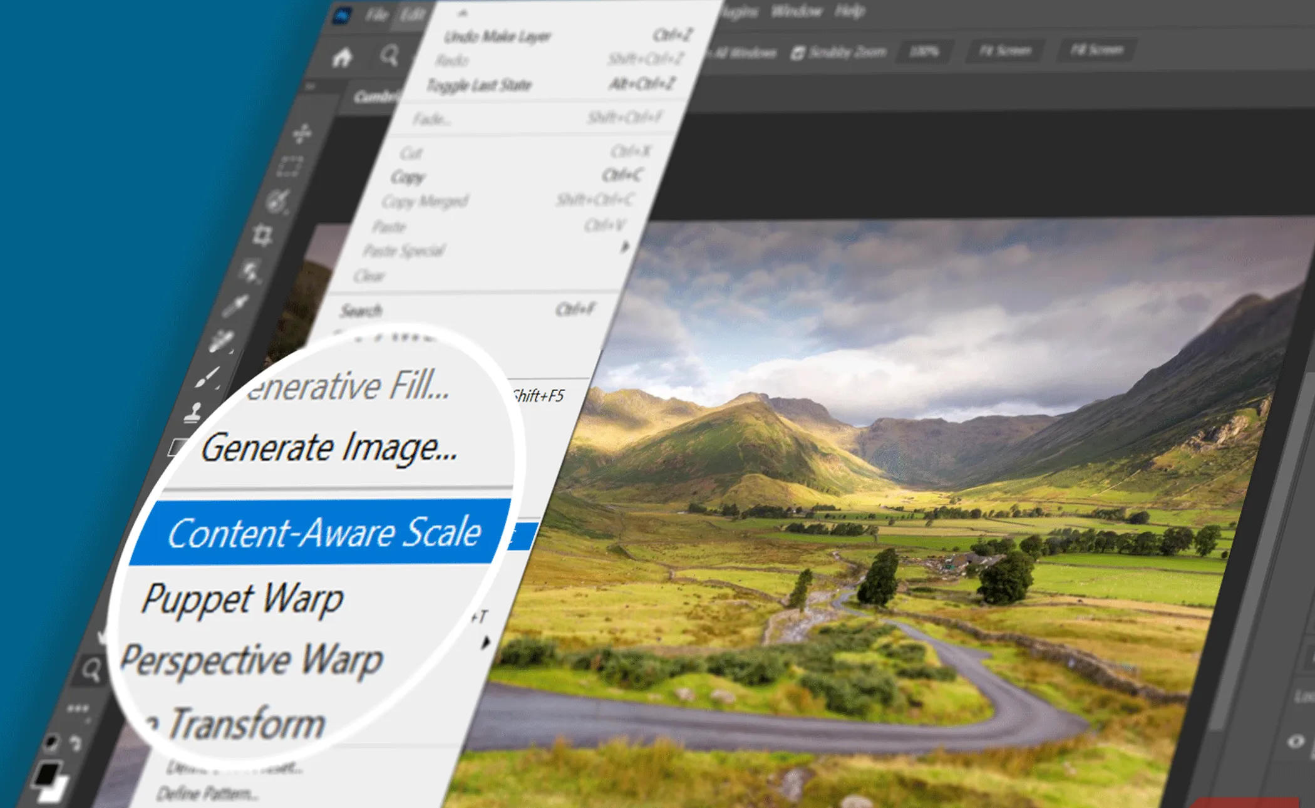Click the Home icon
1315x808 pixels.
tap(342, 58)
